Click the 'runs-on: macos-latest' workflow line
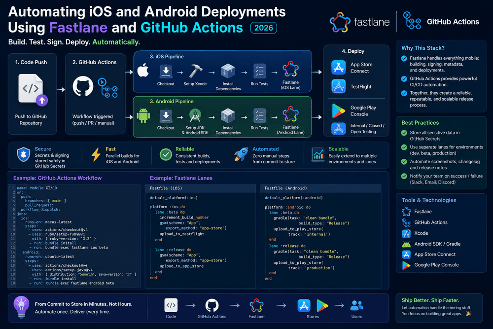This screenshot has width=493, height=329. [48, 222]
